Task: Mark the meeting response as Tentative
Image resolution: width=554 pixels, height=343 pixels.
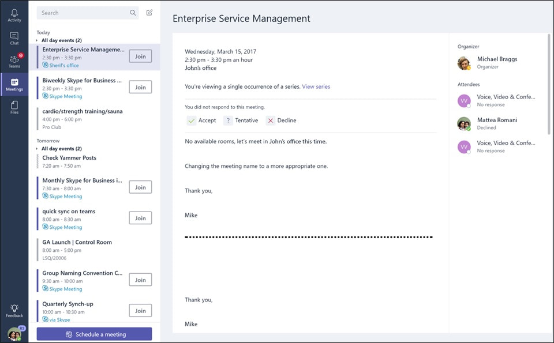Action: pos(241,120)
